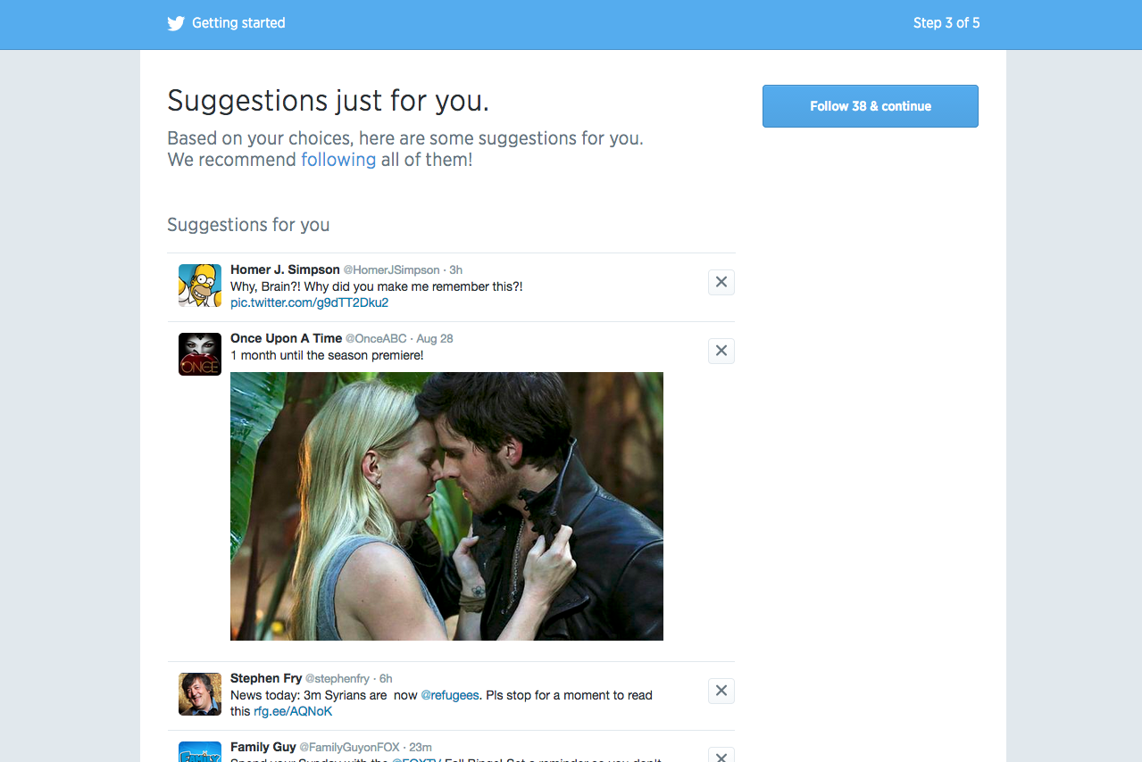This screenshot has height=762, width=1142.
Task: Dismiss the Stephen Fry suggestion
Action: coord(721,691)
